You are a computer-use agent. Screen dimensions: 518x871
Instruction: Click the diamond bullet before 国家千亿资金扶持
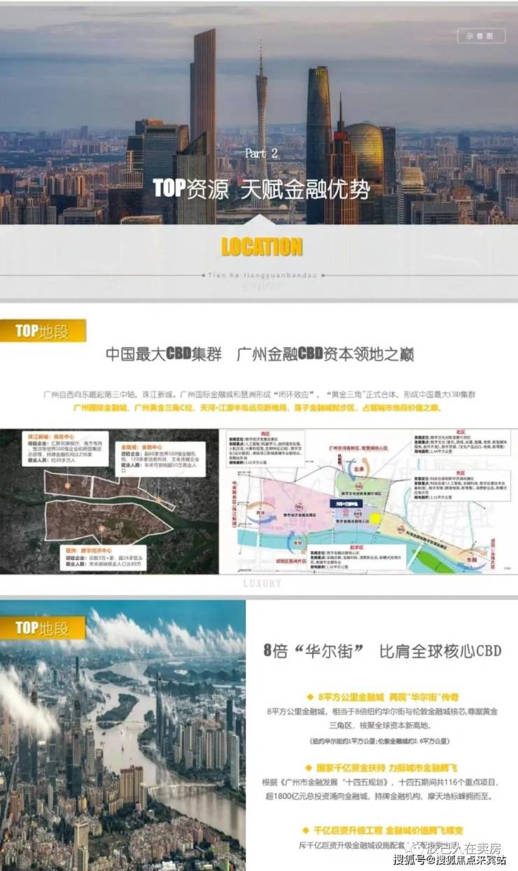(309, 767)
